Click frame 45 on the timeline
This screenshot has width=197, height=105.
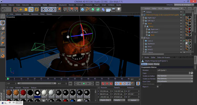68,79
